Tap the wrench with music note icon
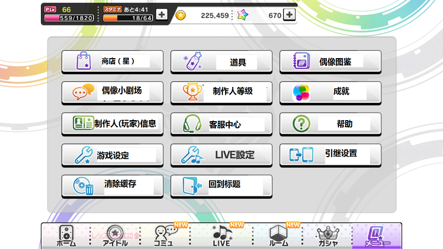This screenshot has height=249, width=443. 192,155
